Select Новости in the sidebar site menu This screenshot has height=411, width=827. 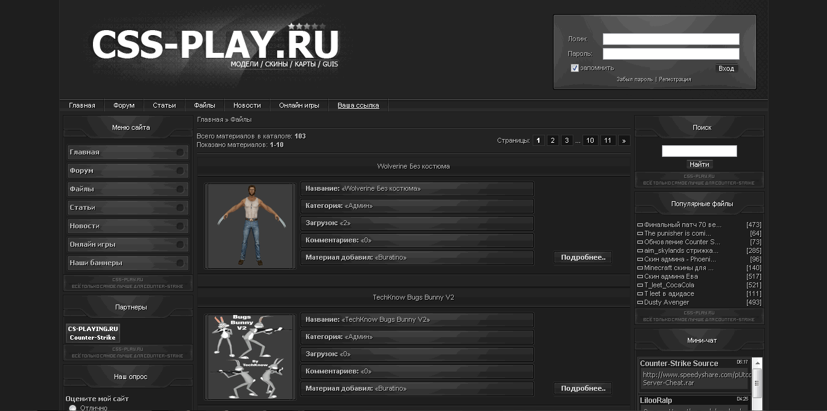pos(128,226)
